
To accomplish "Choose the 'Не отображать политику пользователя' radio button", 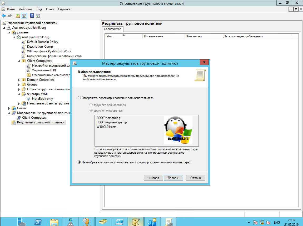I will (x=79, y=162).
